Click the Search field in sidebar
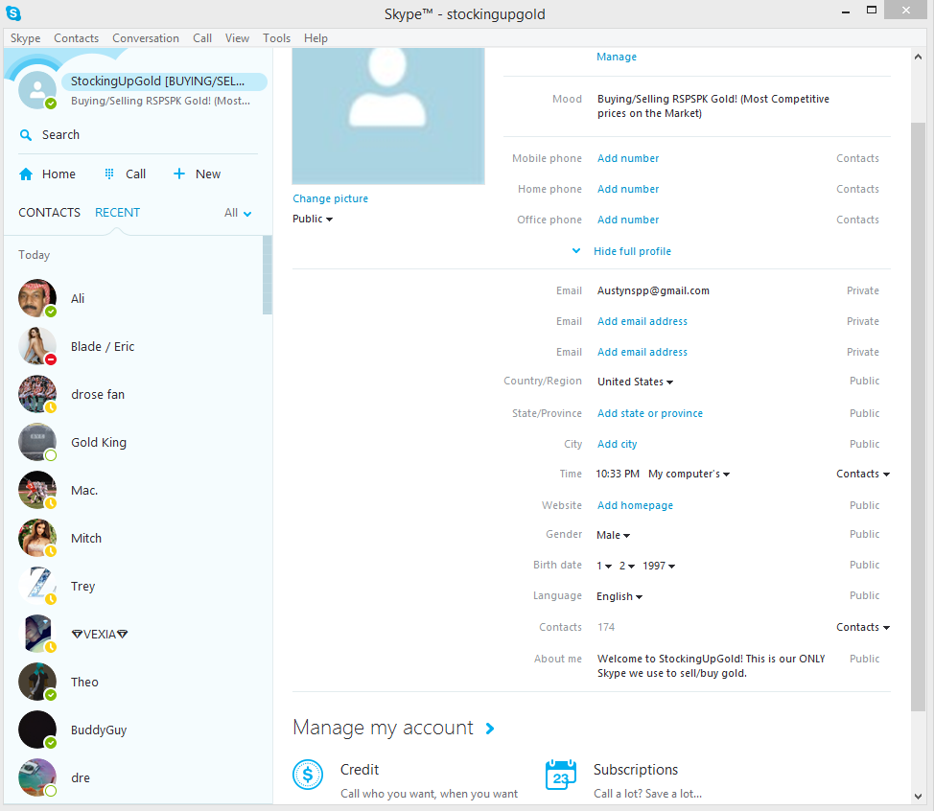This screenshot has height=811, width=934. click(138, 135)
